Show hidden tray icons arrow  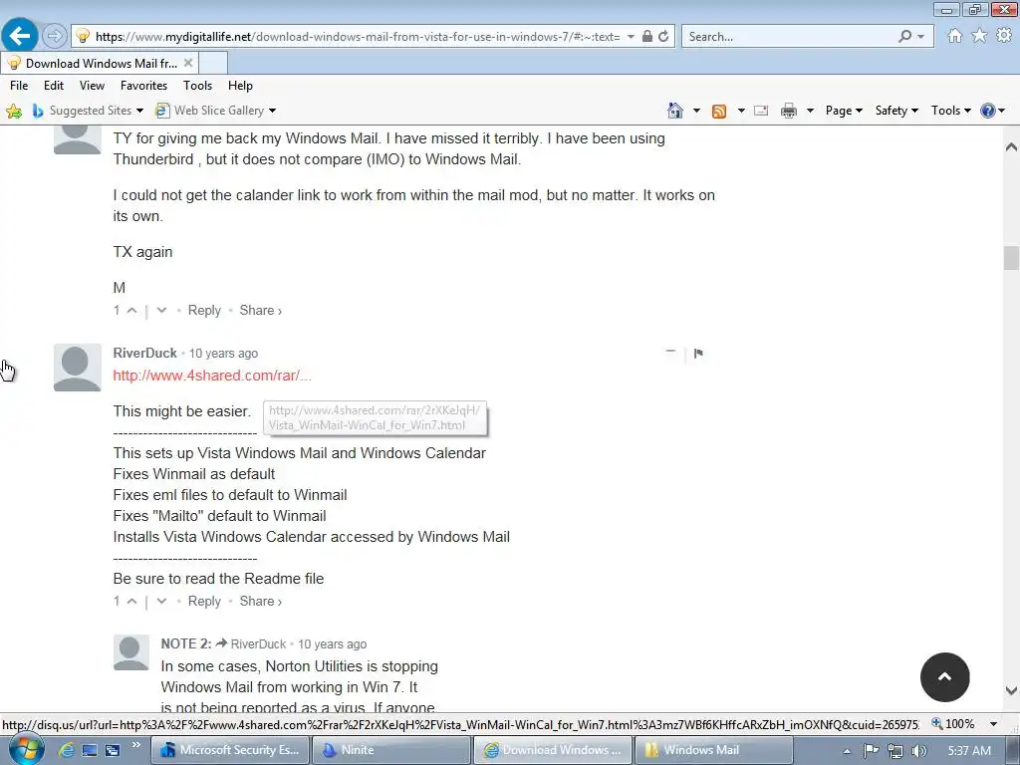pos(847,751)
